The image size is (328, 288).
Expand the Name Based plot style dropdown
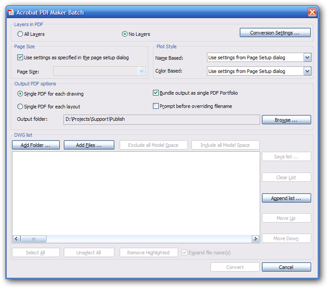(307, 58)
